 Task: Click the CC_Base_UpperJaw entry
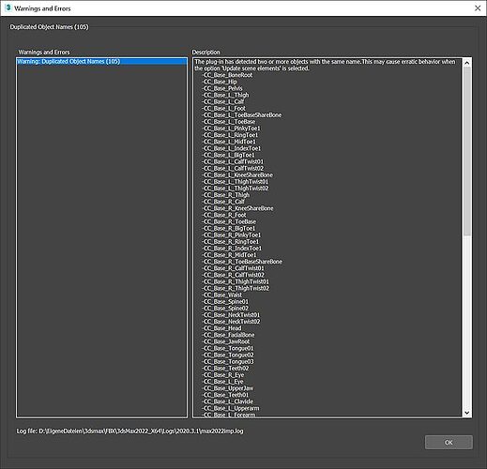tap(228, 388)
